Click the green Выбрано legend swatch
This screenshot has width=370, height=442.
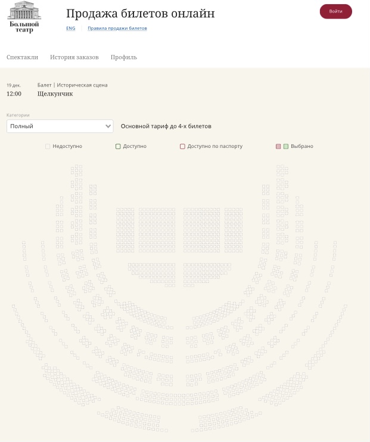286,146
